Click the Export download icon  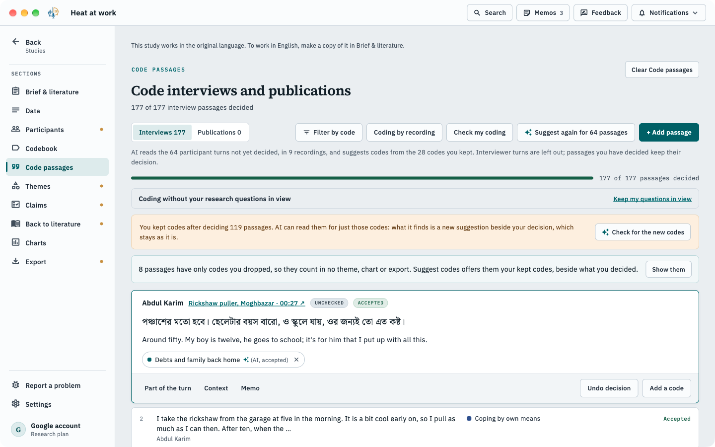pos(16,261)
